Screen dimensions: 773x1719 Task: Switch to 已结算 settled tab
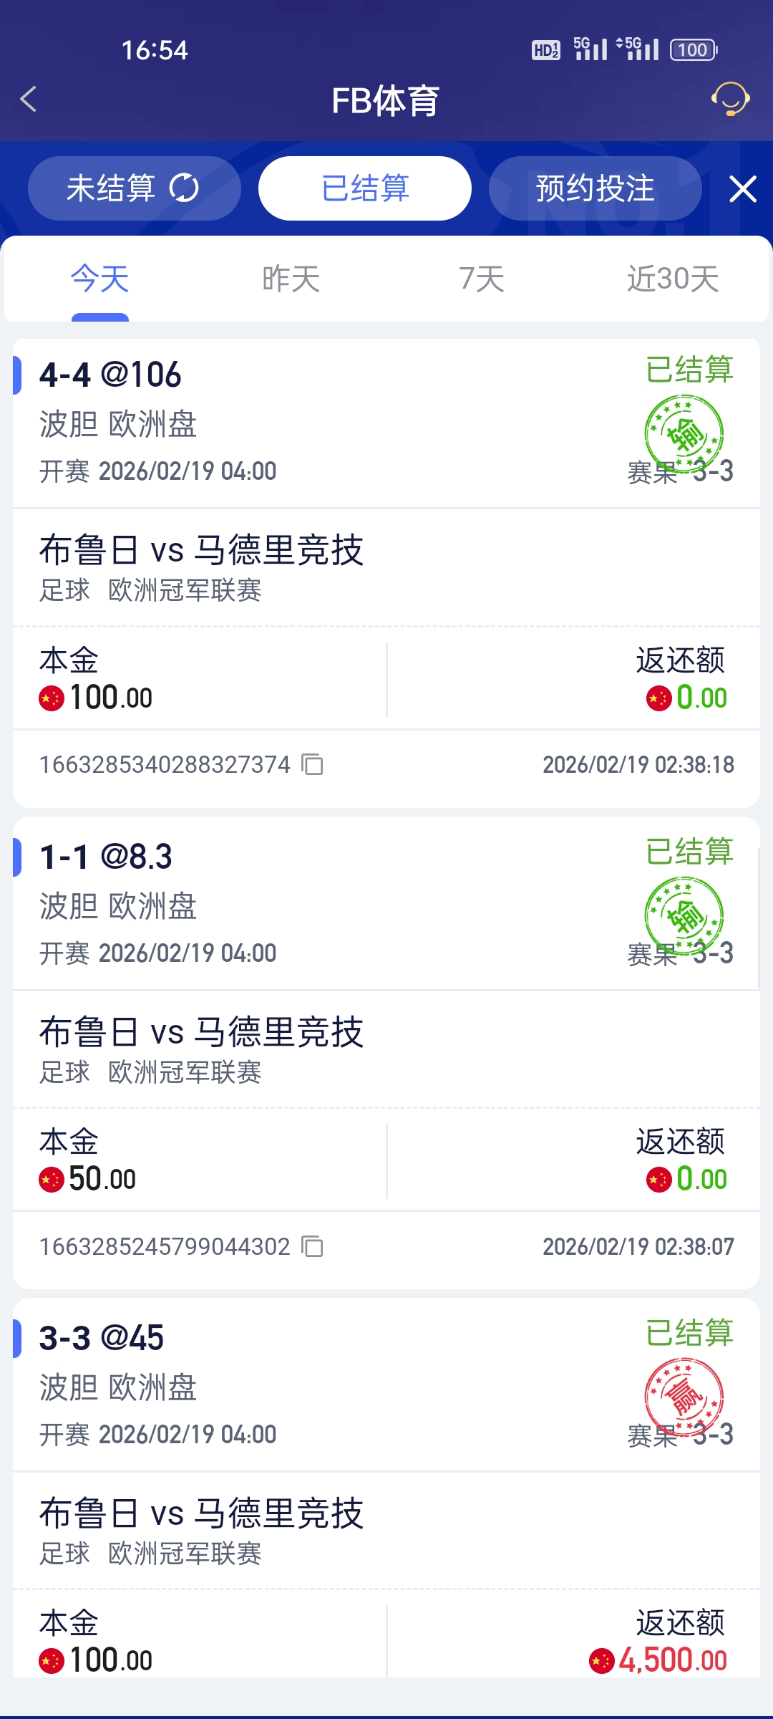[365, 188]
